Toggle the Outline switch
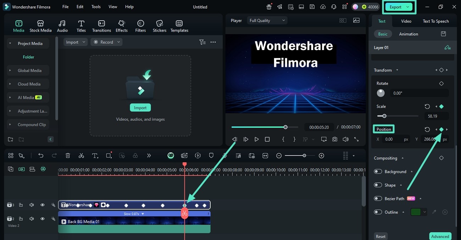 (x=378, y=212)
